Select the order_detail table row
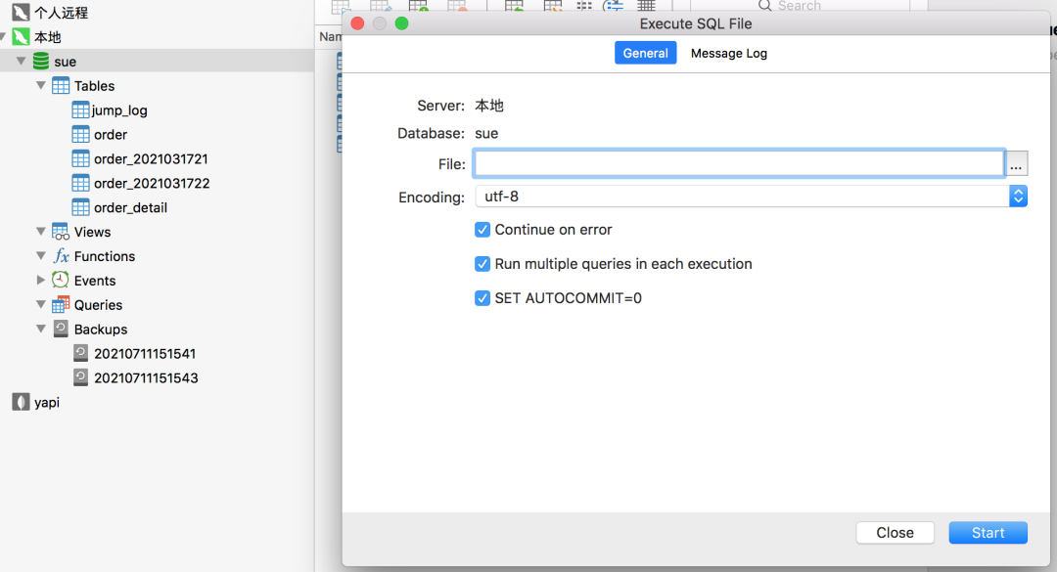Image resolution: width=1057 pixels, height=572 pixels. tap(157, 207)
